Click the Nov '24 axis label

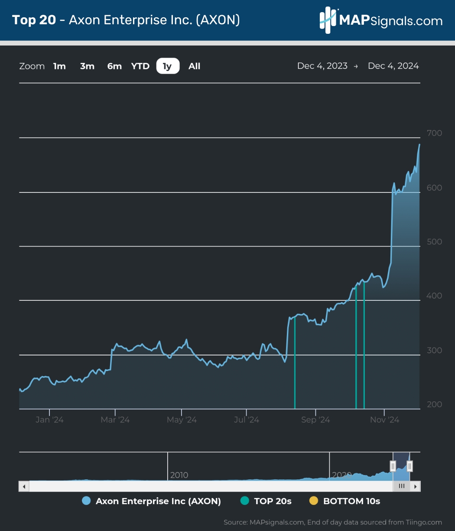(x=384, y=420)
